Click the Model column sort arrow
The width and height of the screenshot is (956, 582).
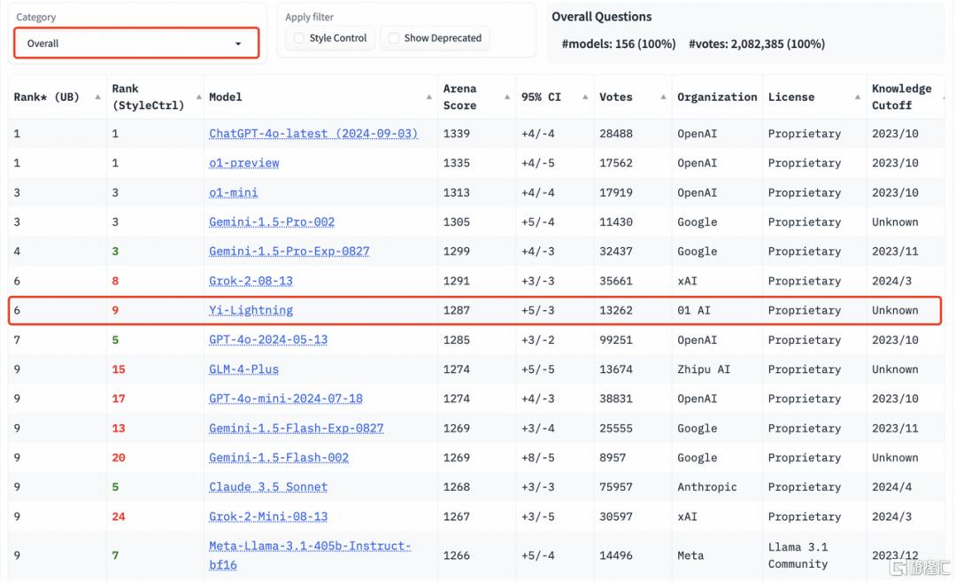coord(429,97)
